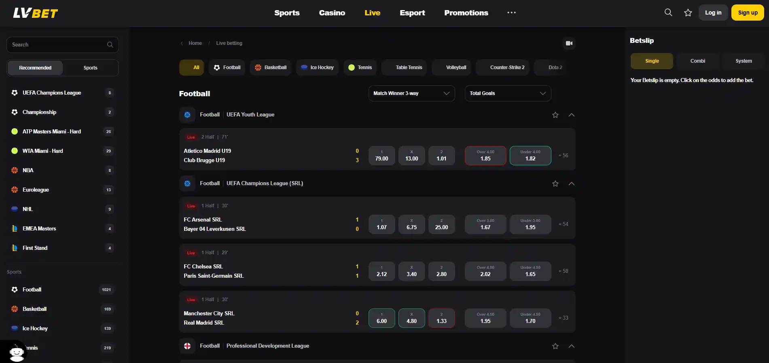
Task: Click the Euroleague basketball icon
Action: (15, 190)
